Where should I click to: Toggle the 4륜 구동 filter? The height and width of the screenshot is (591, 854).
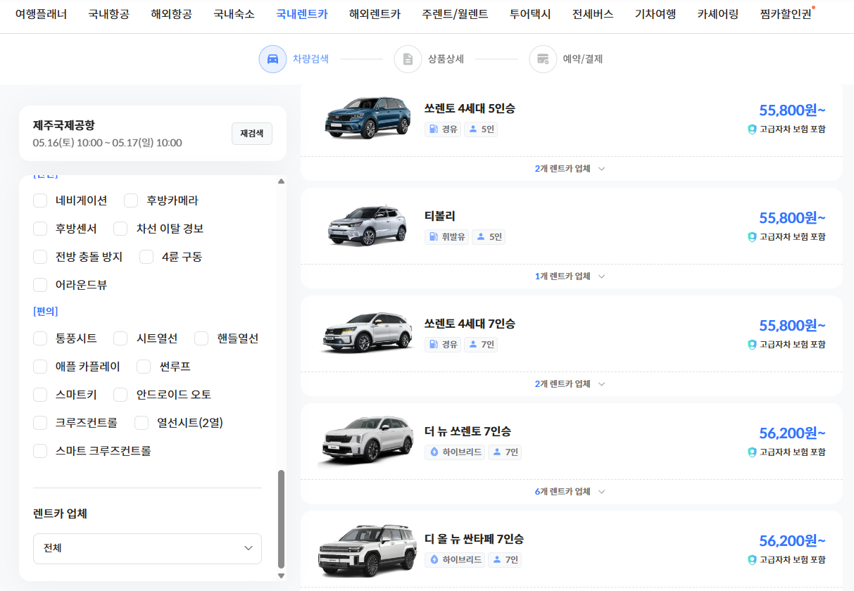pos(146,257)
